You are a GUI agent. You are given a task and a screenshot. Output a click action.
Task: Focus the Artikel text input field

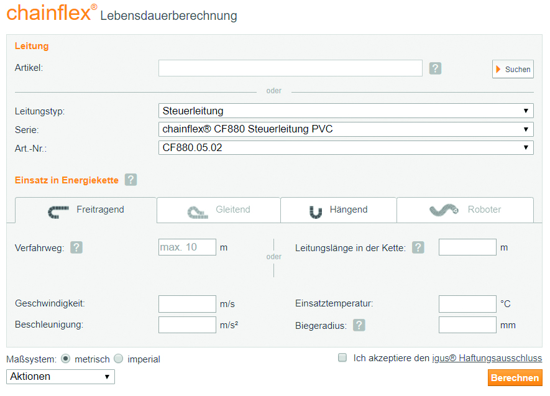pos(290,68)
